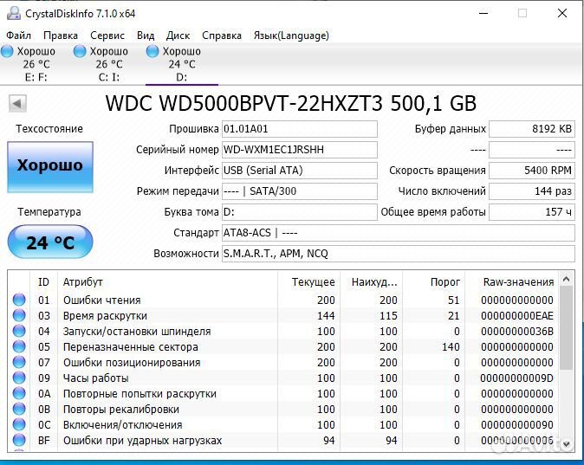Viewport: 584px width, 465px height.
Task: Click the SMART table scrollbar thumb
Action: point(566,328)
